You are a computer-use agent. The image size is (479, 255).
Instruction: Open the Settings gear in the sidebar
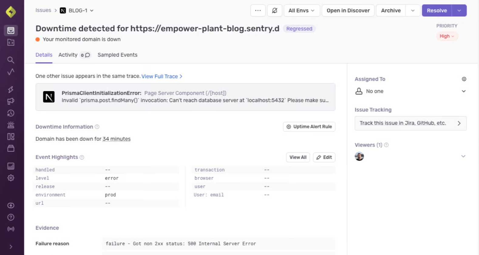[11, 178]
